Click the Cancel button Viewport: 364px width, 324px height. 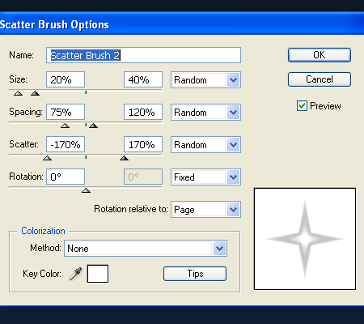[x=320, y=79]
